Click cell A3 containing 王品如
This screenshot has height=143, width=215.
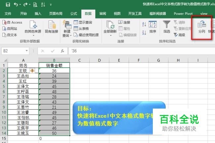tap(23, 76)
